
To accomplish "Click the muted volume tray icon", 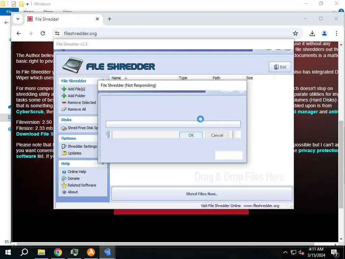I will 302,252.
